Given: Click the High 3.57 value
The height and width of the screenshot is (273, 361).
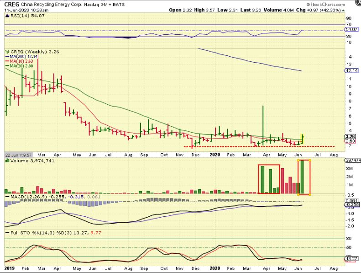Looking at the screenshot, I should 204,10.
